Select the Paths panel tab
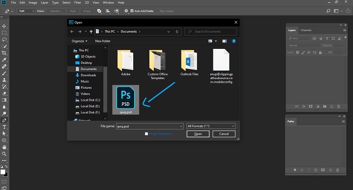Viewport: 353px width, 190px height. tap(290, 121)
